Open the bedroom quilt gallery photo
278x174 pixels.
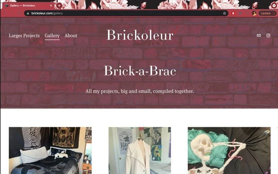point(50,150)
